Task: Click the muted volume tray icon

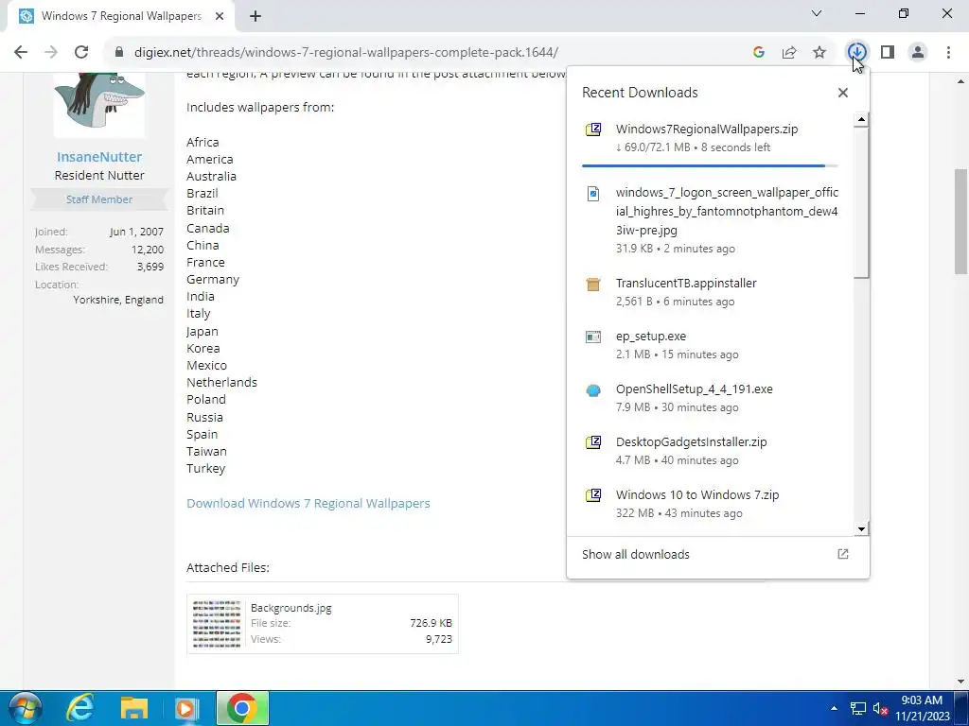Action: [x=880, y=709]
